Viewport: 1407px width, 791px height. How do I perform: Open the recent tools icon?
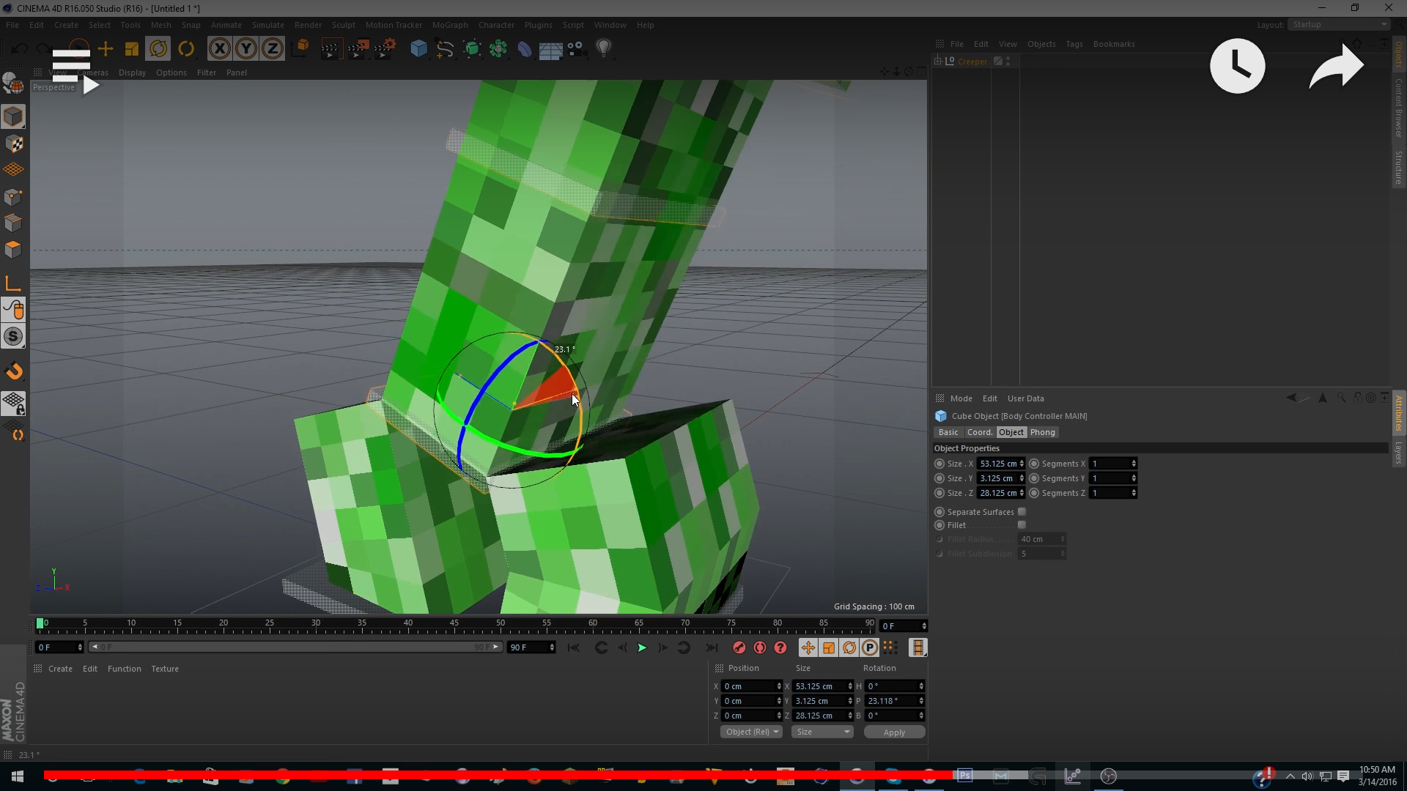point(186,49)
